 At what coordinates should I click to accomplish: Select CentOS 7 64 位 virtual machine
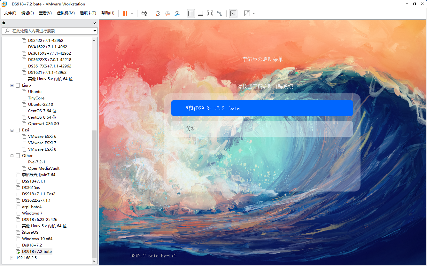coord(42,111)
